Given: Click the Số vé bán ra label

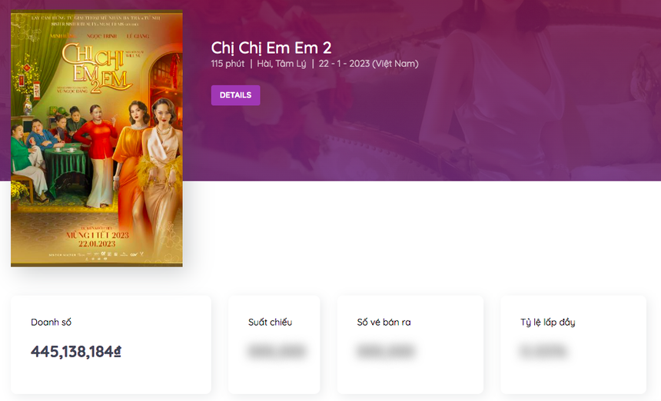Looking at the screenshot, I should point(384,322).
